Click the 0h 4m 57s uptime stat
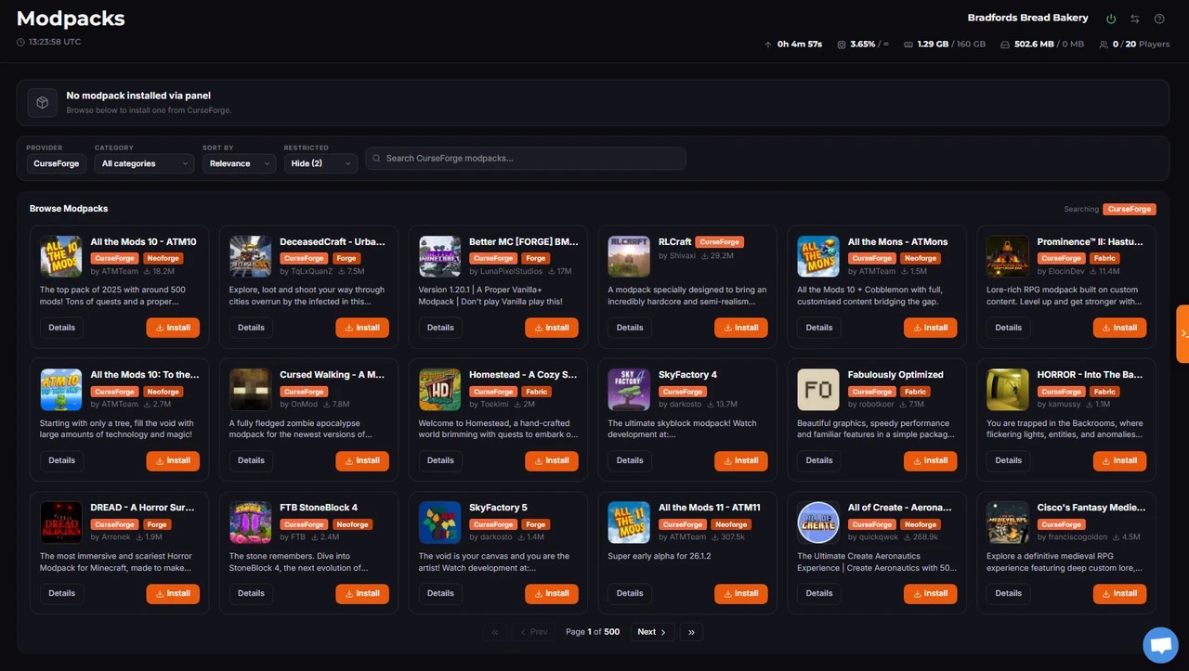The image size is (1189, 671). (x=793, y=44)
